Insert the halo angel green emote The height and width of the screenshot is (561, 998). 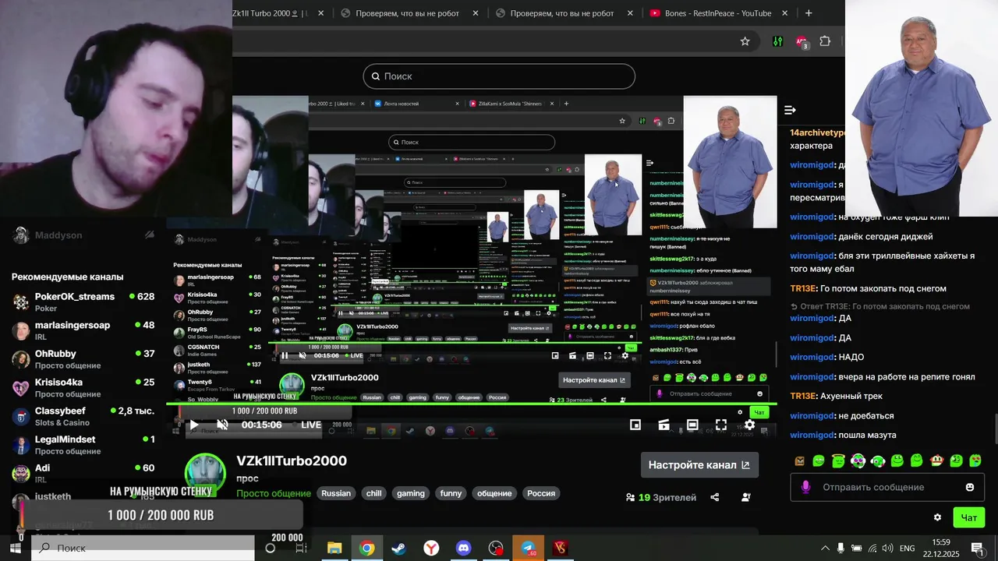[x=838, y=460]
